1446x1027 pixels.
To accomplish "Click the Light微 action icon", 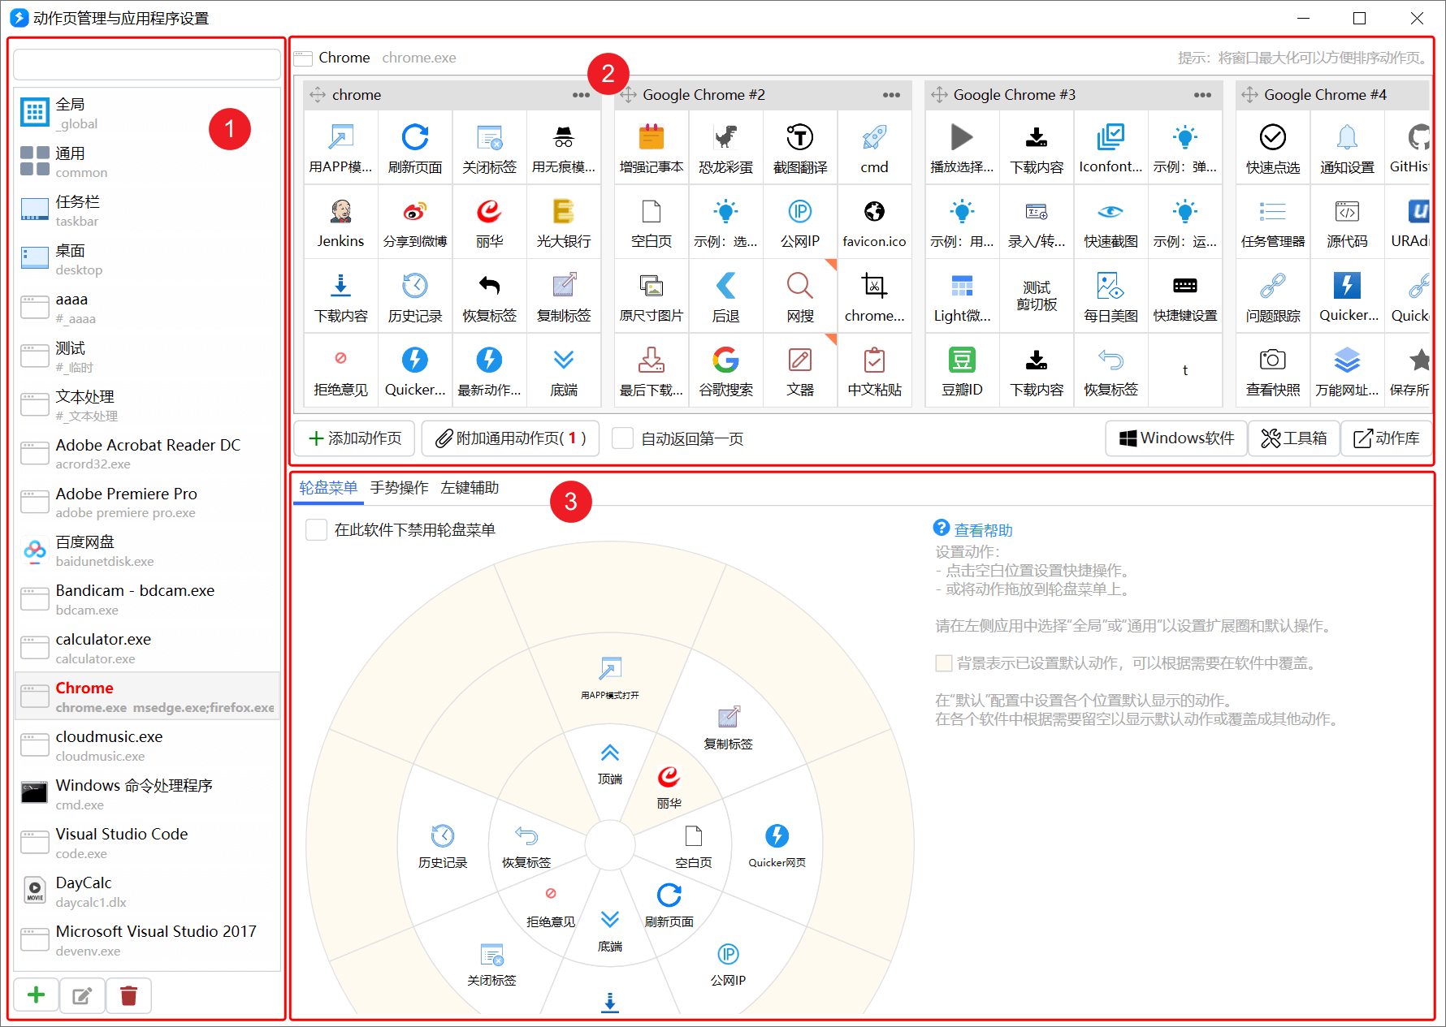I will (962, 296).
